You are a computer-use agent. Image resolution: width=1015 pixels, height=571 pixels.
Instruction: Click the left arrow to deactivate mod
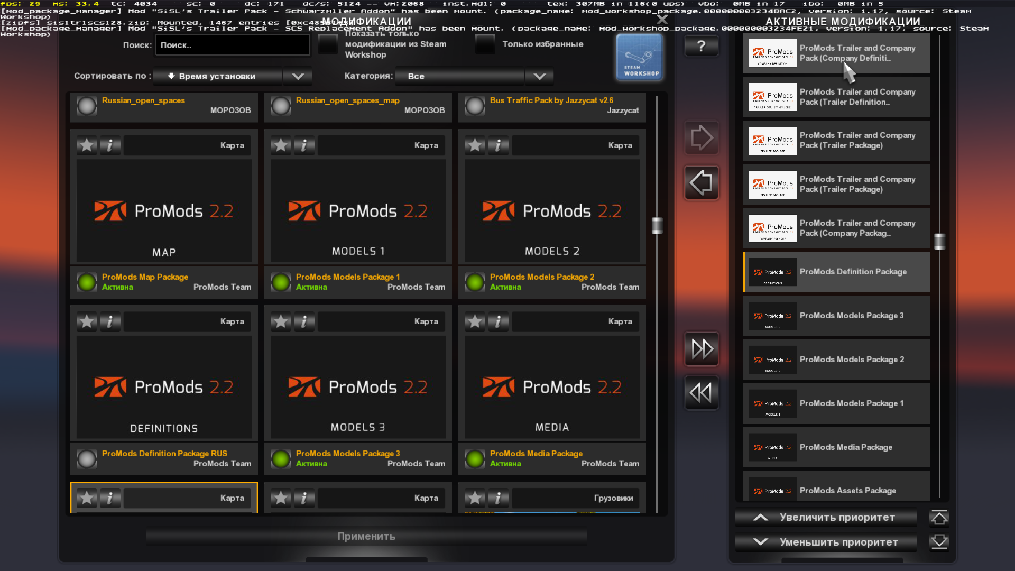point(701,183)
